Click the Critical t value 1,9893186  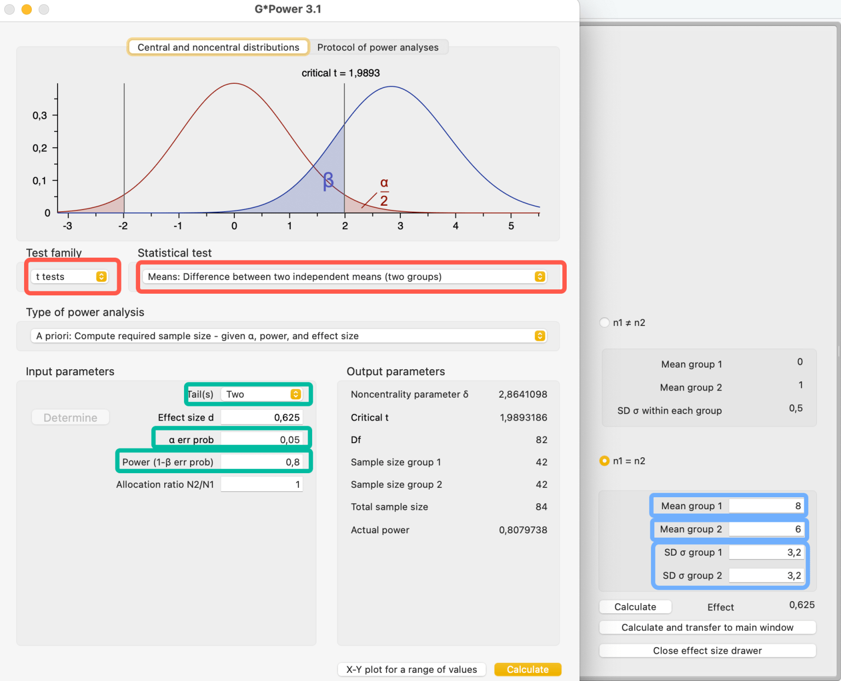[x=523, y=417]
